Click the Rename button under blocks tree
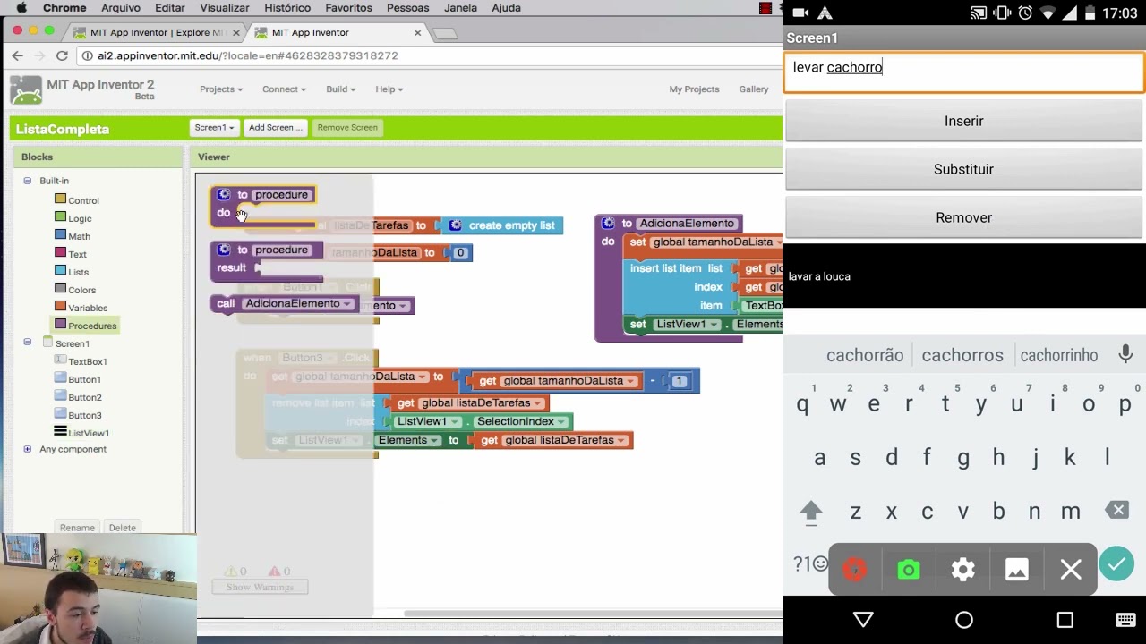This screenshot has width=1146, height=644. pyautogui.click(x=77, y=528)
